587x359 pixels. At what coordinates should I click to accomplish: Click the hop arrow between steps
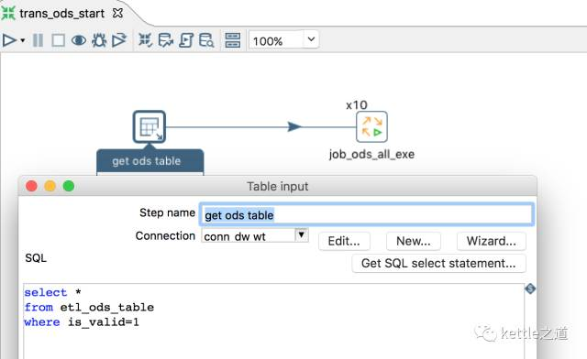click(294, 126)
